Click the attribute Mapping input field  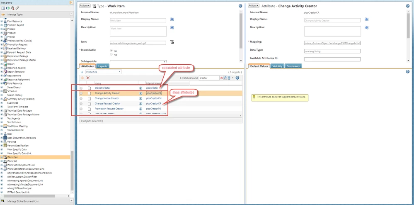(x=332, y=43)
